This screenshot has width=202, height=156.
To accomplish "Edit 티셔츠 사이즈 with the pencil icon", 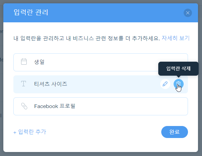I will [165, 84].
